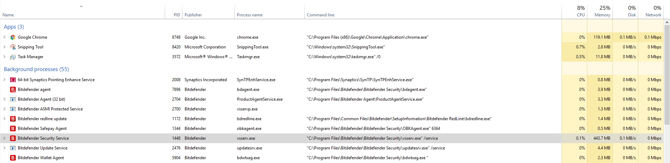The height and width of the screenshot is (163, 670).
Task: Click the Snipping Tool scissors icon
Action: [x=13, y=47]
